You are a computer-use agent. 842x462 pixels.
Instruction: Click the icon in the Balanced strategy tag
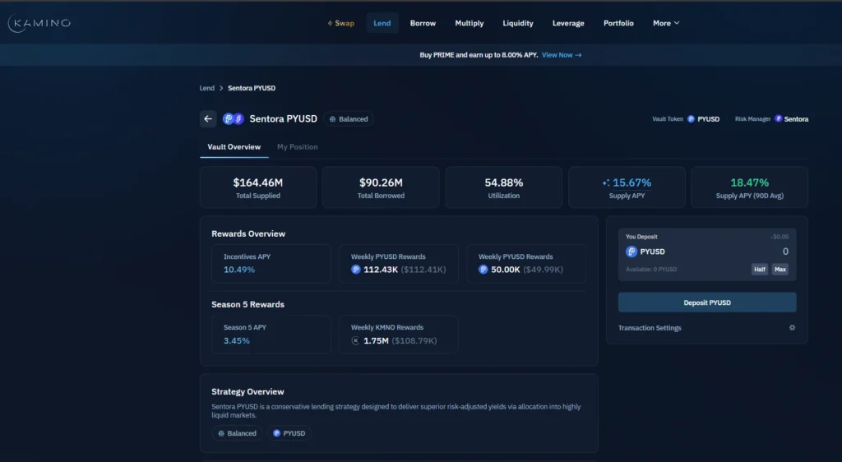tap(221, 433)
